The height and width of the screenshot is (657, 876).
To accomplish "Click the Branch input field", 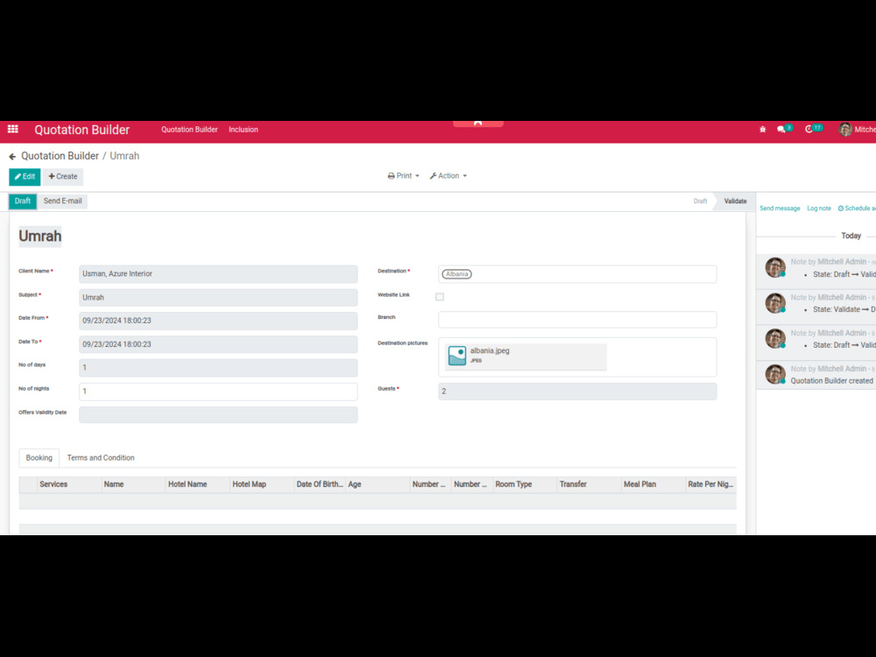I will 577,320.
